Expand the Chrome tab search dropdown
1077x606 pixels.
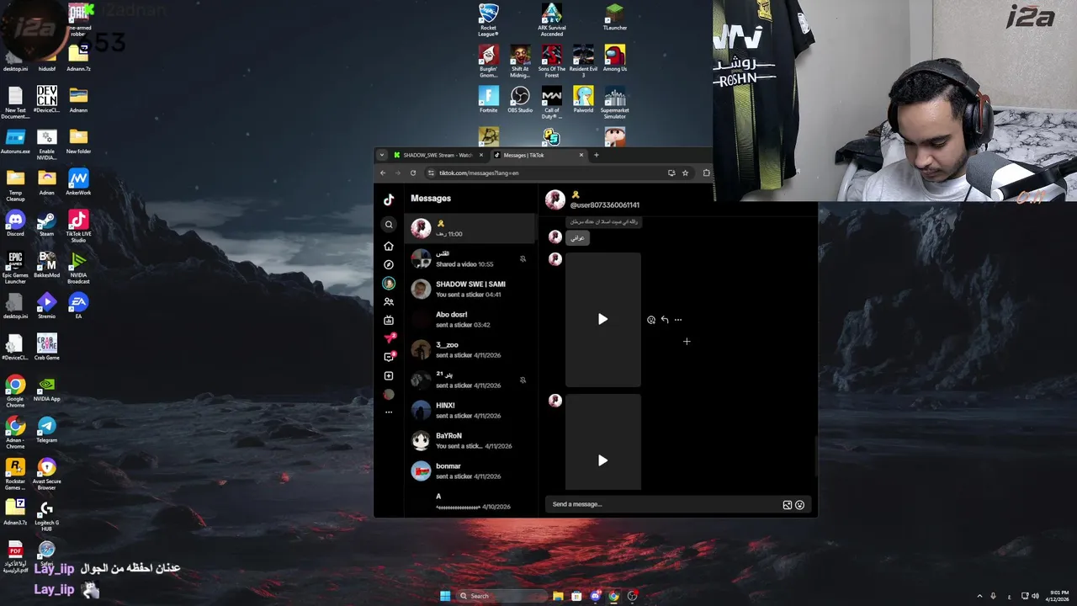(382, 155)
